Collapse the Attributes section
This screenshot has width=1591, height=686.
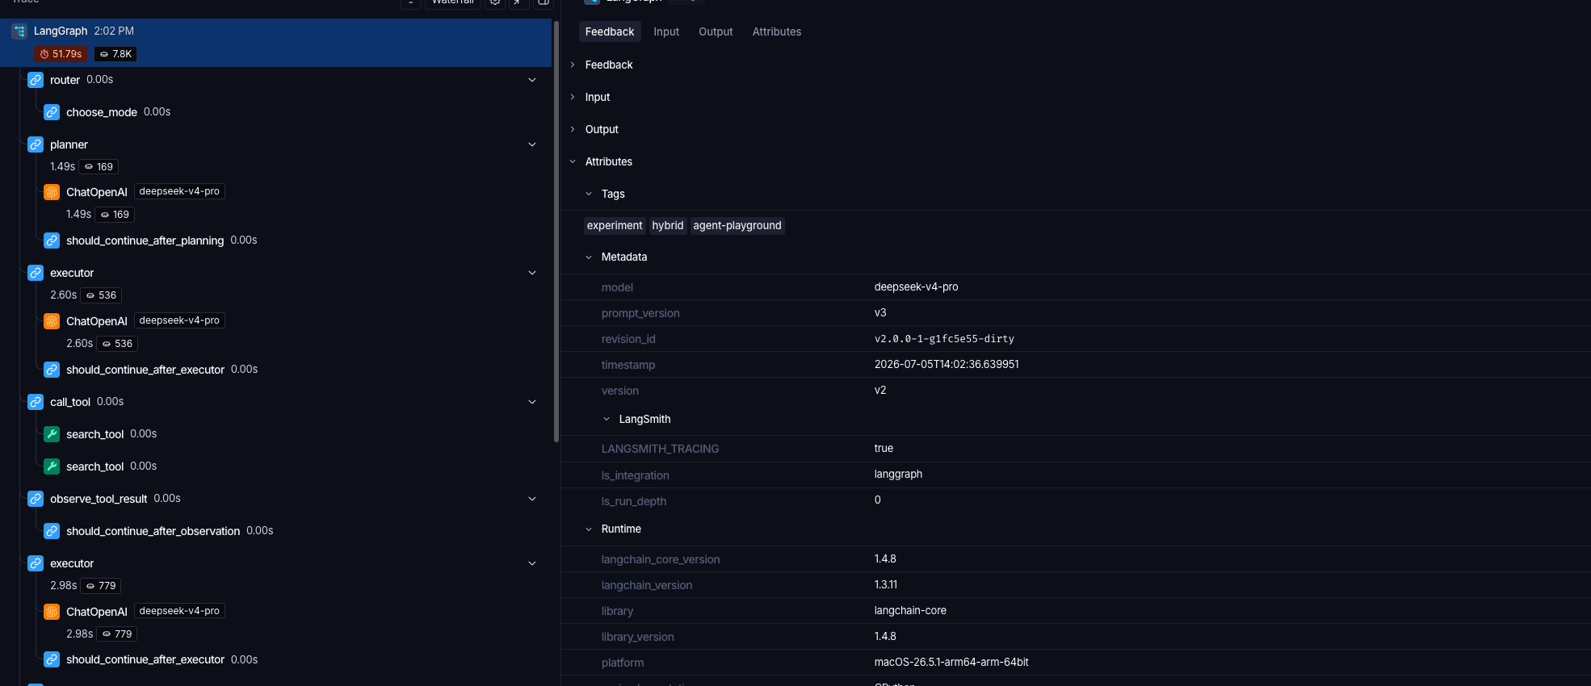pos(573,161)
